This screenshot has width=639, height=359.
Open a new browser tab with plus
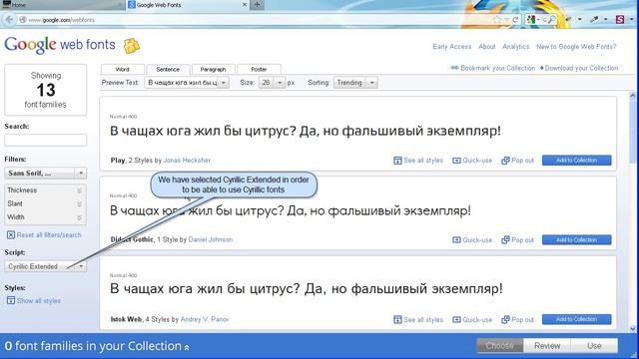pos(257,5)
